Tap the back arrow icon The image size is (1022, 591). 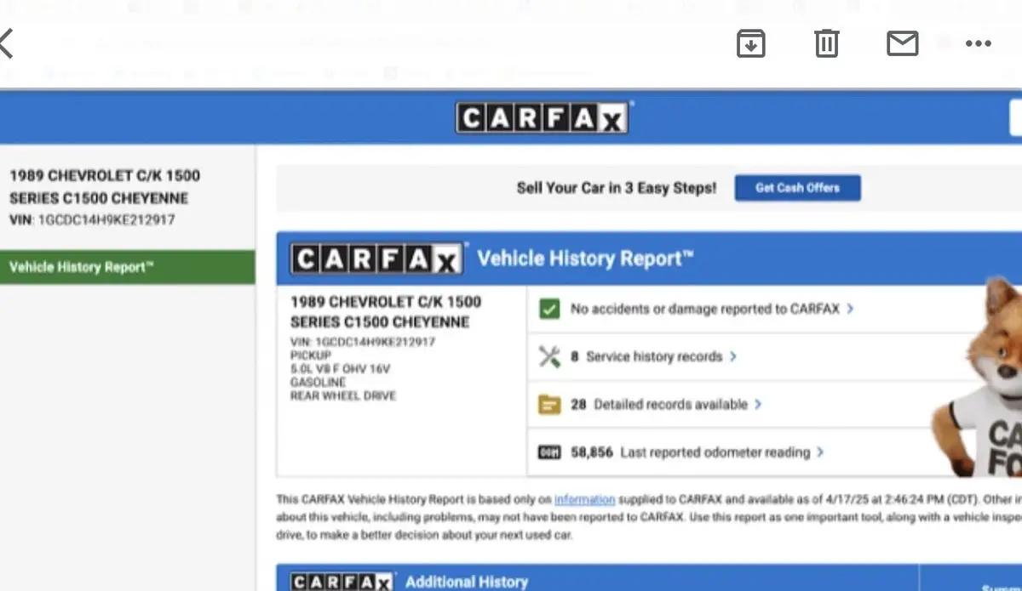click(7, 43)
